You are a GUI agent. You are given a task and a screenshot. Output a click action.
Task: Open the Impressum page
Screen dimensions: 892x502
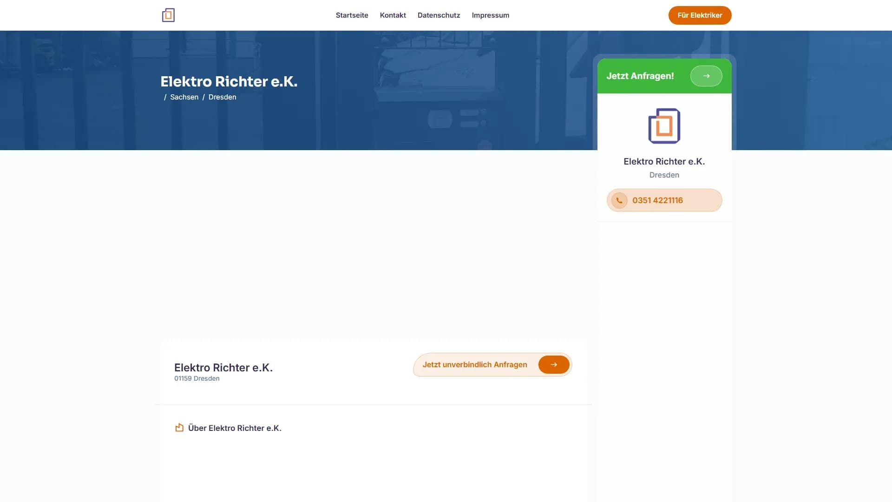click(490, 15)
